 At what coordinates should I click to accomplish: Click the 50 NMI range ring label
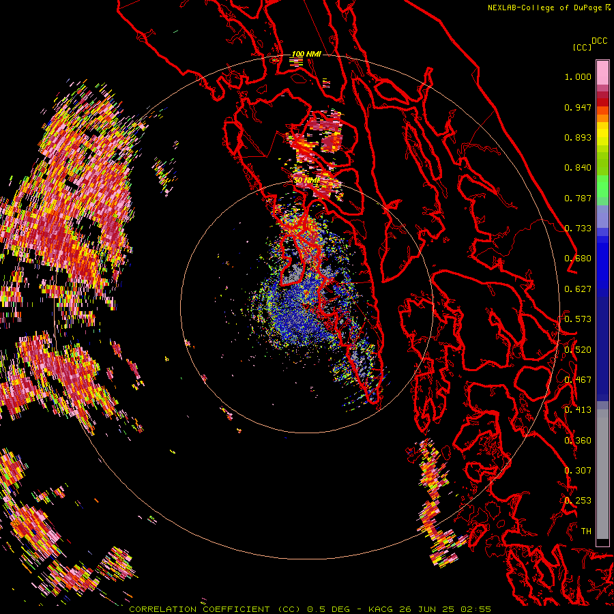point(306,180)
